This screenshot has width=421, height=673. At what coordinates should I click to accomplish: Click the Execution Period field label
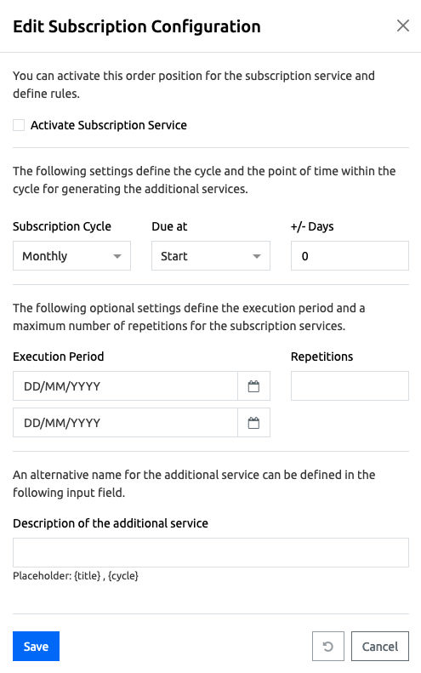coord(59,356)
